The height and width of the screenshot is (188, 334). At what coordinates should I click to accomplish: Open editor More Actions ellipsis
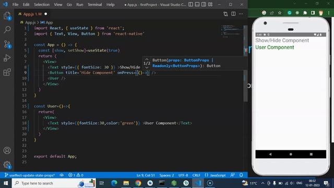pos(241,14)
